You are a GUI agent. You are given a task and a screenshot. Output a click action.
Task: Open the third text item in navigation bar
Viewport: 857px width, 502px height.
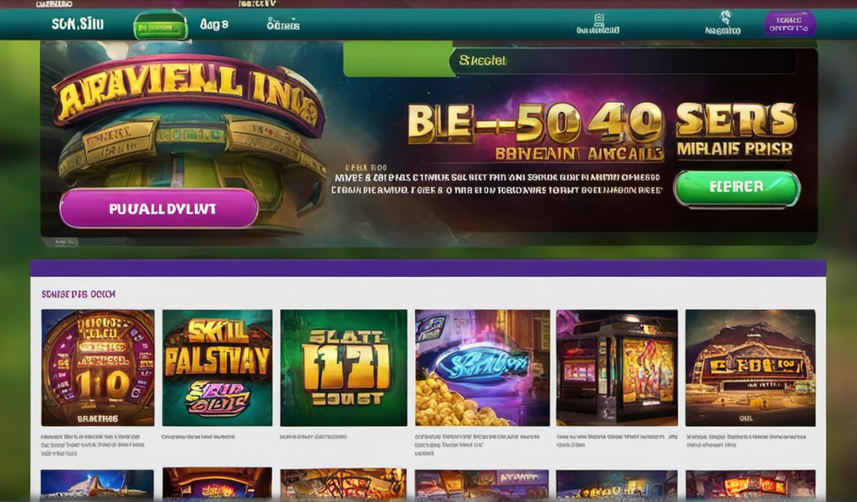pos(283,24)
